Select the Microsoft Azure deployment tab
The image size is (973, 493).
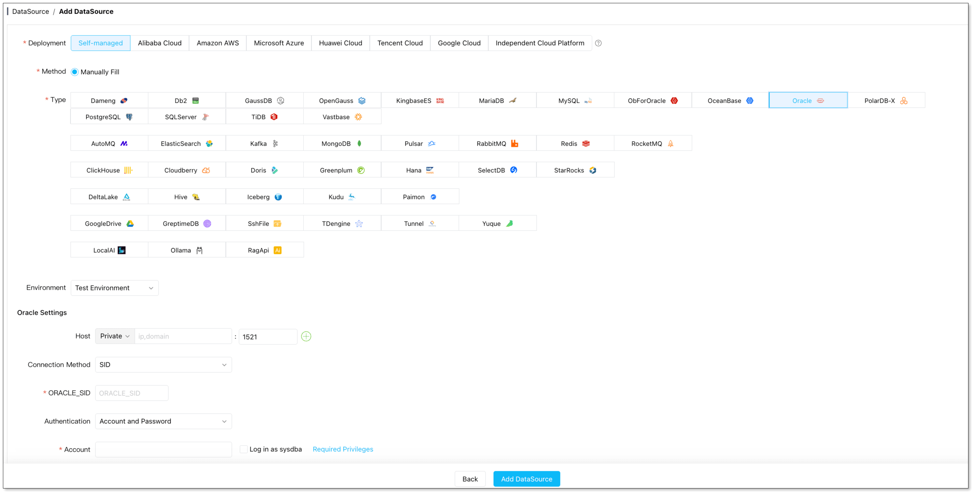click(279, 43)
